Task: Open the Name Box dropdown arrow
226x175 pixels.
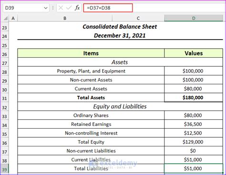Action: pyautogui.click(x=46, y=8)
